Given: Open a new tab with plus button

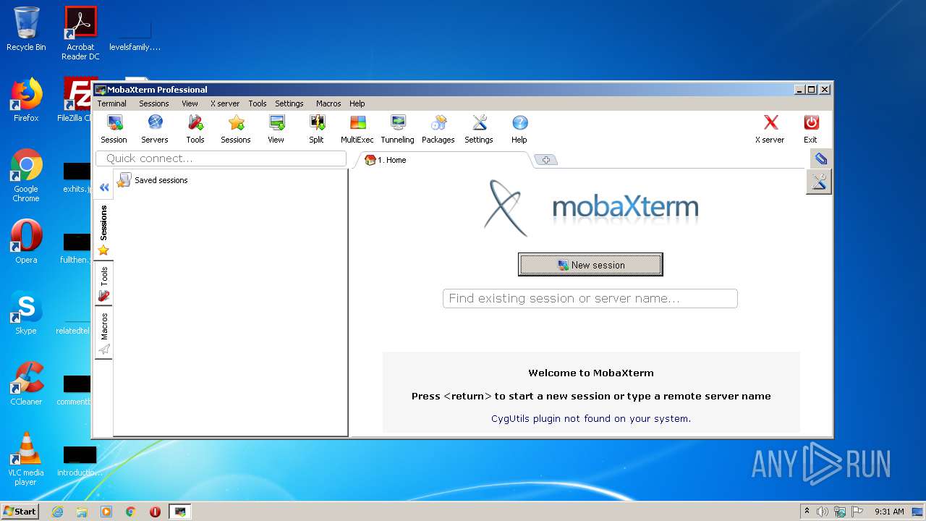Looking at the screenshot, I should click(x=545, y=160).
